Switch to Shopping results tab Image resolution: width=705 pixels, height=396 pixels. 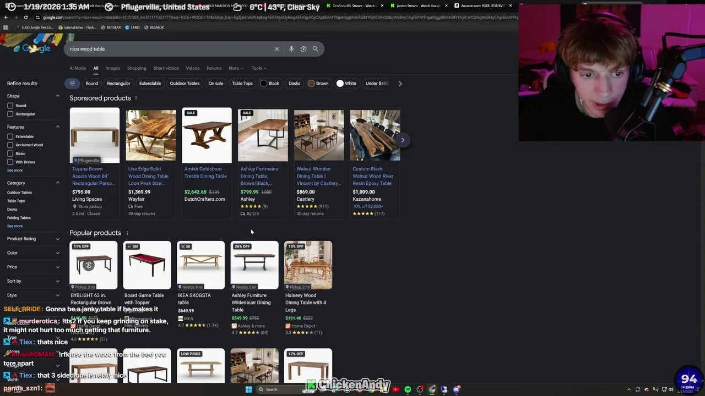137,68
